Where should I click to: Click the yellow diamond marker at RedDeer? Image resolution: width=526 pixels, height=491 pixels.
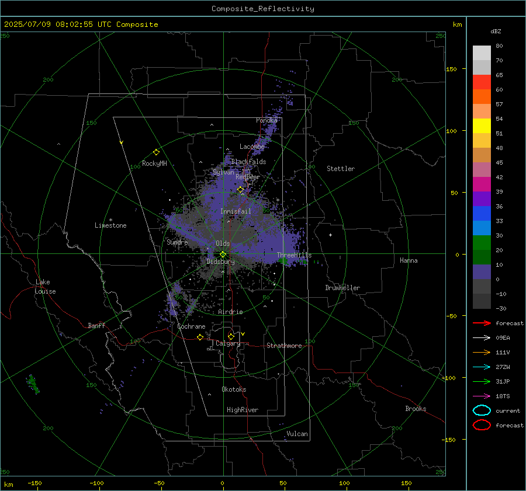click(240, 190)
